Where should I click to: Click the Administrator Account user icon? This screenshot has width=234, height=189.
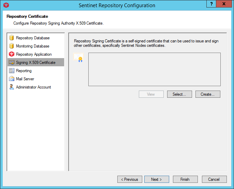pos(12,87)
